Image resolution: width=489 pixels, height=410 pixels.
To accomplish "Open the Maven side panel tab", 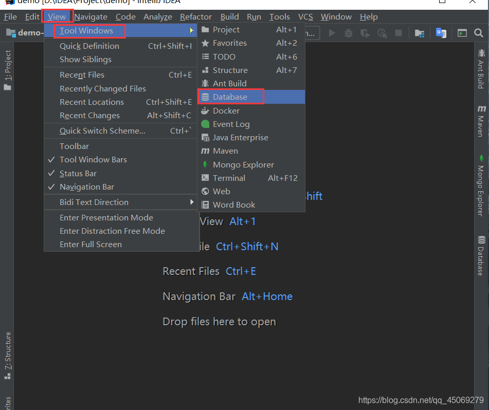I will click(481, 121).
